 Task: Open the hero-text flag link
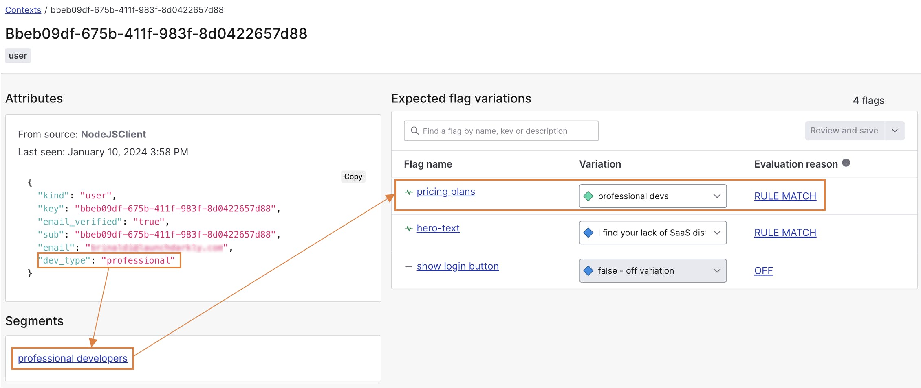438,228
